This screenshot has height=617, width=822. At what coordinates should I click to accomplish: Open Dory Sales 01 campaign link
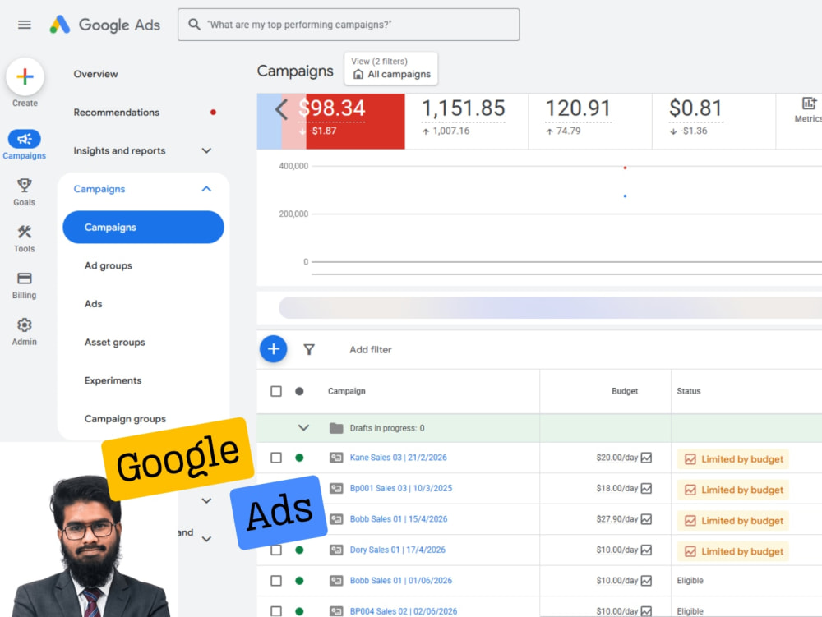(397, 550)
